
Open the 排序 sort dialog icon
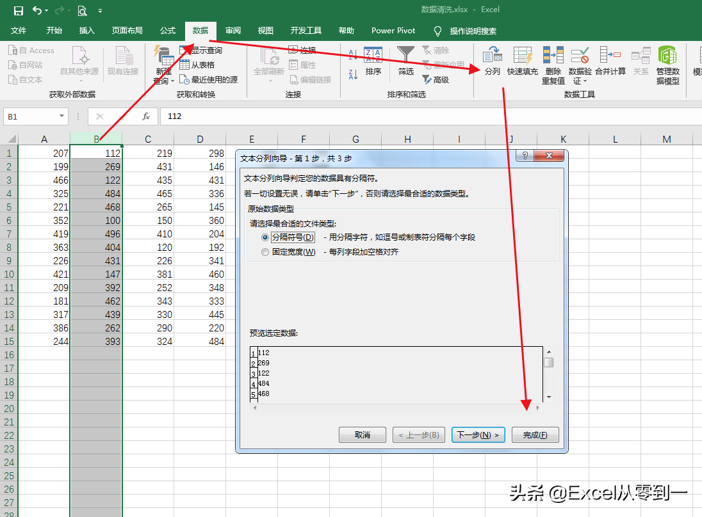click(x=373, y=61)
